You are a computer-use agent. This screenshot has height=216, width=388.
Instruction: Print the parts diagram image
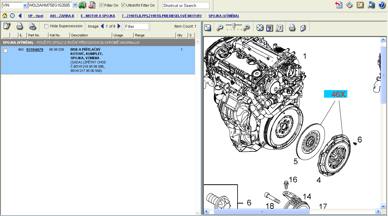point(292,28)
